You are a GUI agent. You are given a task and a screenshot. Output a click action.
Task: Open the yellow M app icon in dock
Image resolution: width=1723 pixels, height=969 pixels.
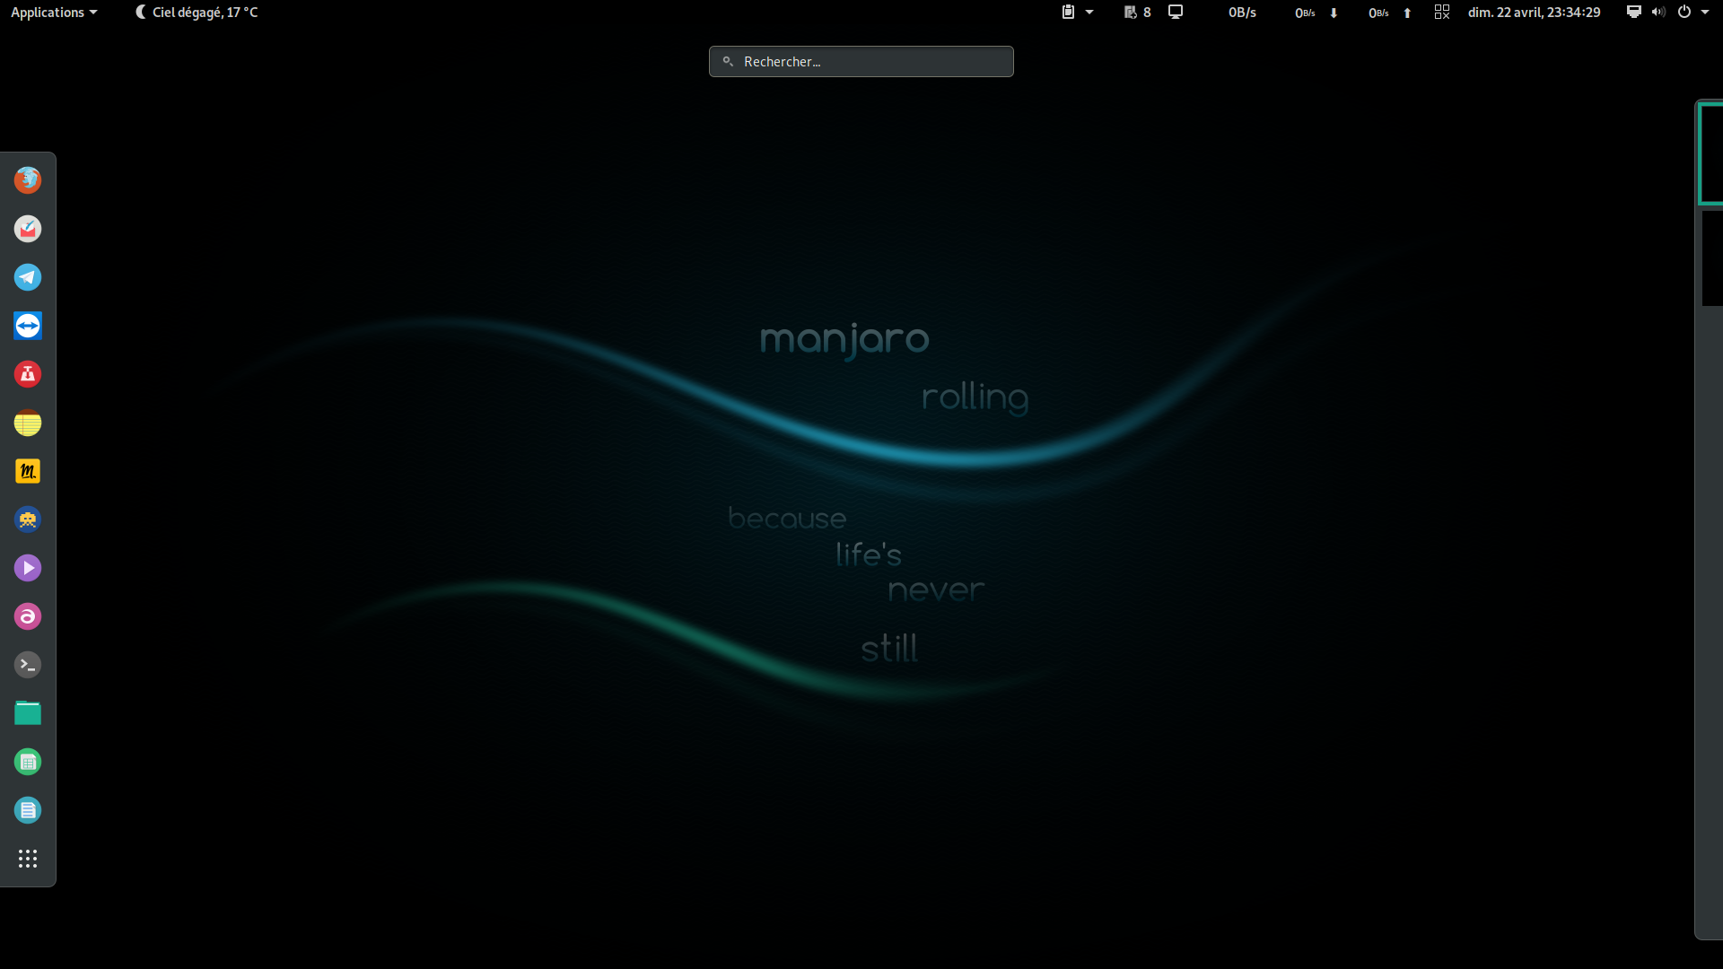[28, 471]
